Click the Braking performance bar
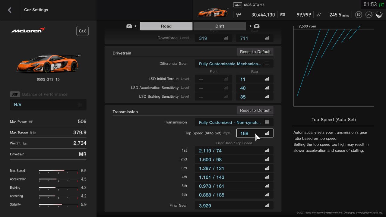Image resolution: width=386 pixels, height=217 pixels. tap(58, 188)
